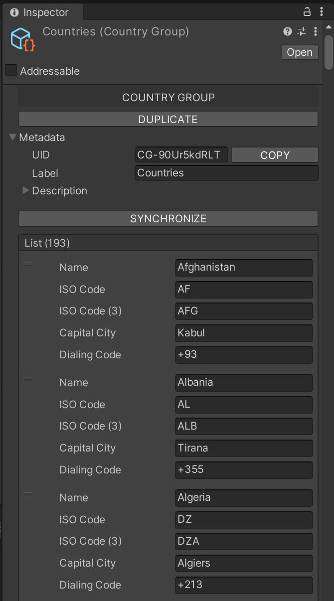This screenshot has height=601, width=334.
Task: Click the Label field containing Countries
Action: point(227,173)
